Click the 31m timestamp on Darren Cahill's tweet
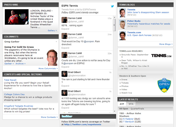The height and width of the screenshot is (127, 176). coord(110,34)
